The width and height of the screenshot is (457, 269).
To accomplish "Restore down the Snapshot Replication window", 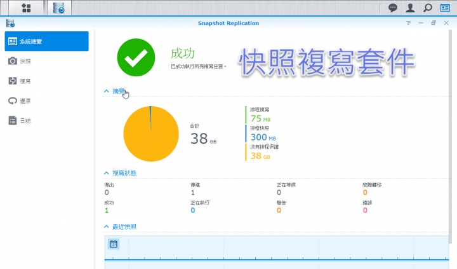I will pos(434,23).
